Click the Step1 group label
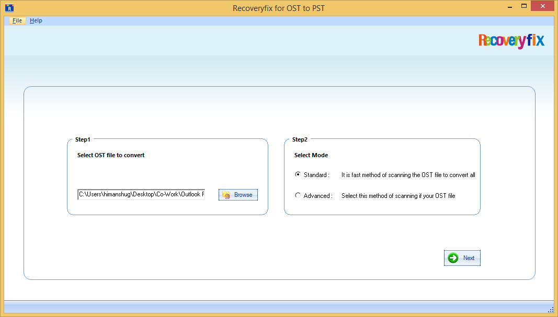Viewport: 558px width, 317px height. pos(83,139)
